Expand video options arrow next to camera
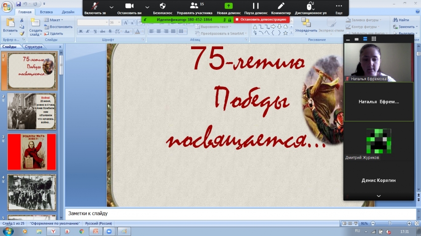The width and height of the screenshot is (421, 236). tap(147, 7)
